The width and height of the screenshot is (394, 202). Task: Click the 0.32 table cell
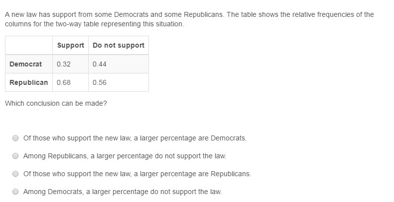(70, 64)
